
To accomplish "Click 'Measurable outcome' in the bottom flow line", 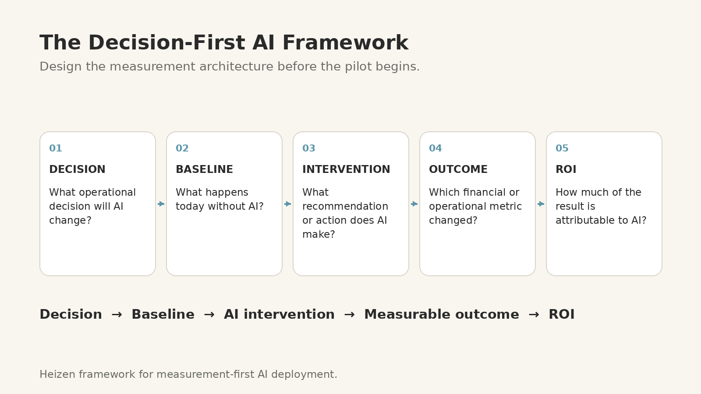I will 442,314.
